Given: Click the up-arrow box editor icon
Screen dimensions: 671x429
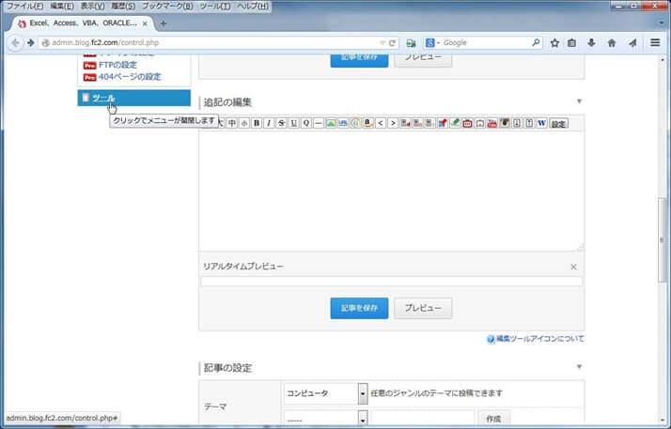Looking at the screenshot, I should click(x=529, y=123).
